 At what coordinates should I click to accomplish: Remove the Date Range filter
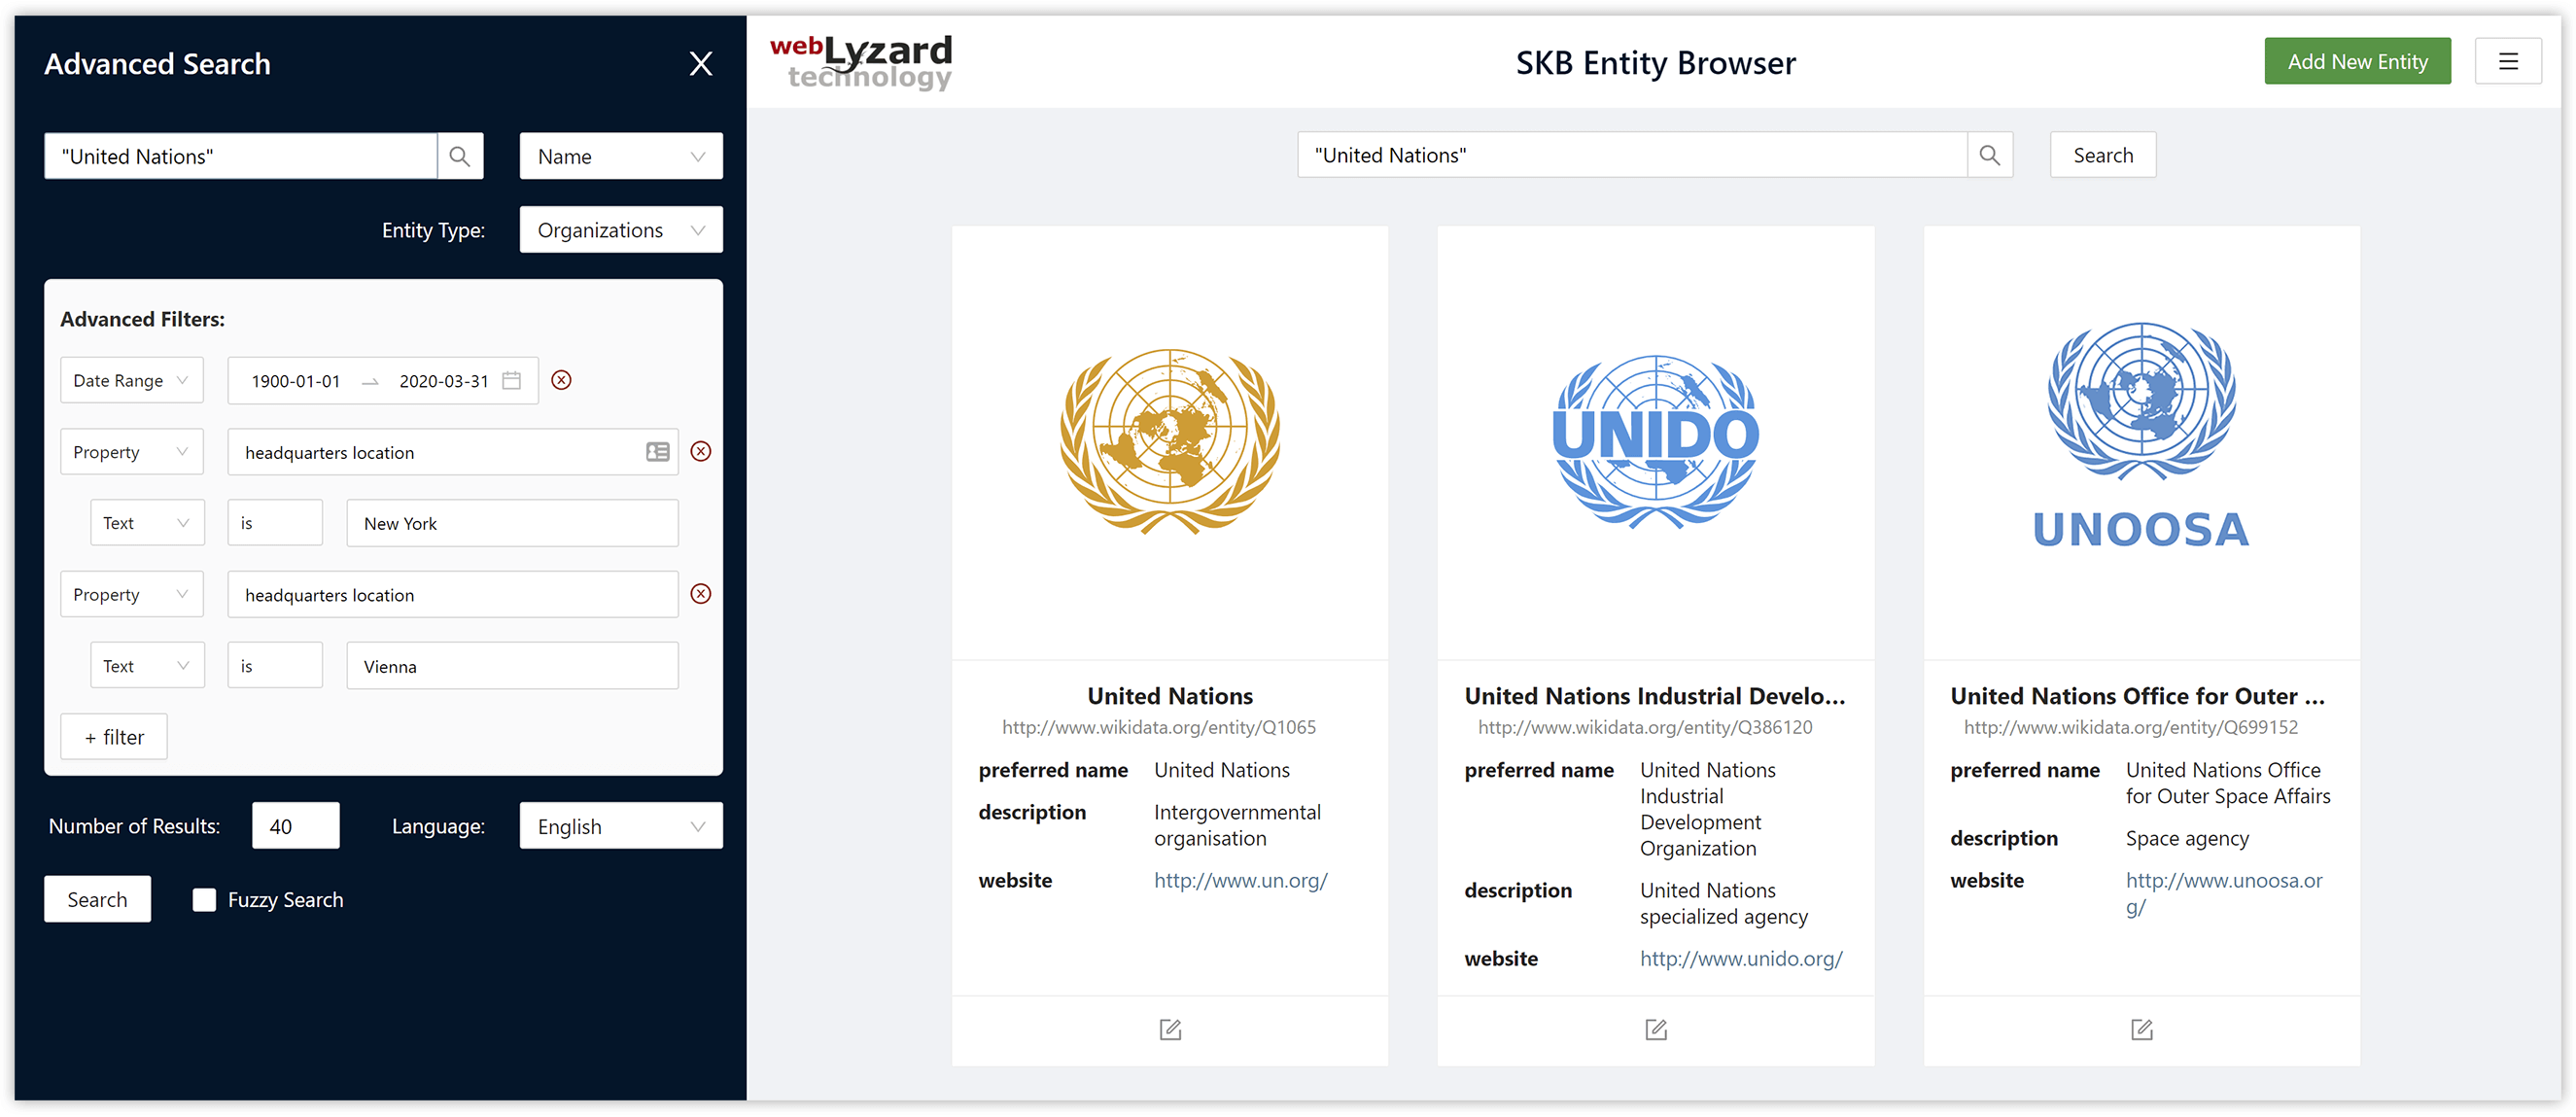[x=561, y=380]
